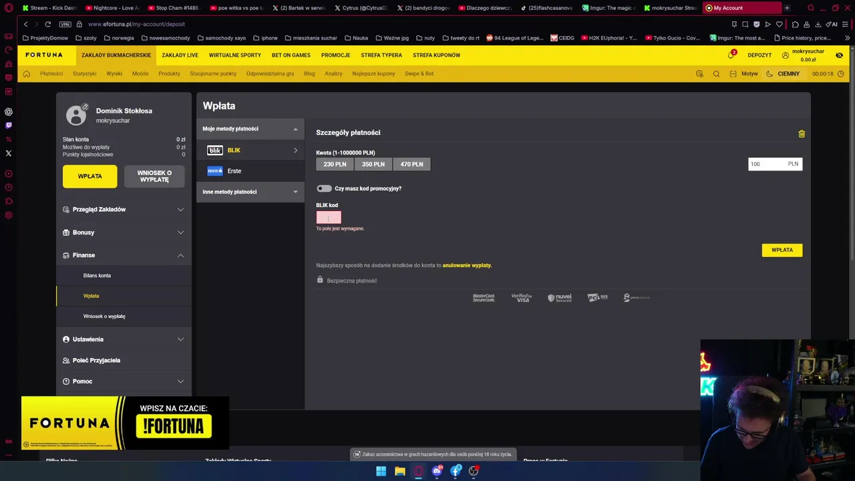Click the VPN badge in the address bar
This screenshot has height=481, width=855.
click(65, 24)
